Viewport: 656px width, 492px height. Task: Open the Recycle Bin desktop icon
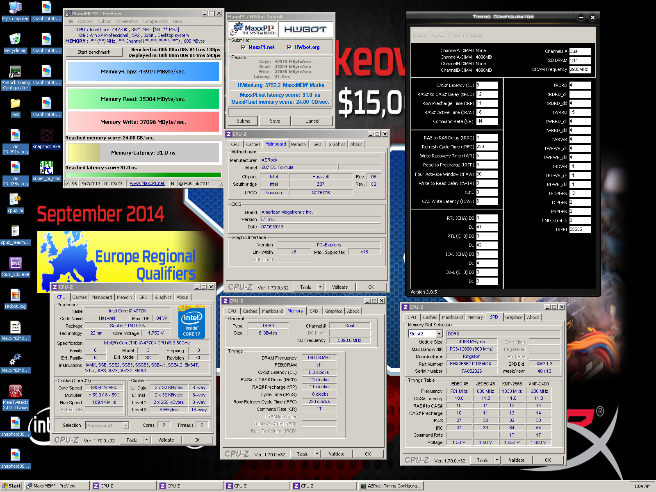pyautogui.click(x=15, y=43)
